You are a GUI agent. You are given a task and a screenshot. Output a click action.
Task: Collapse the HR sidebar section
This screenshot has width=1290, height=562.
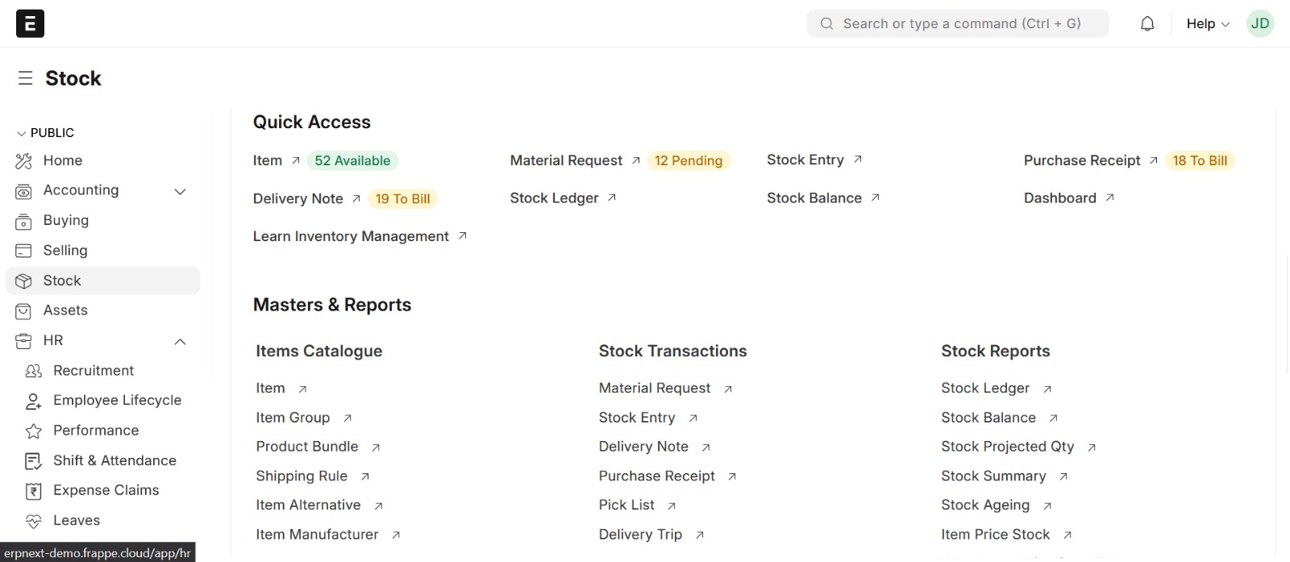tap(181, 342)
